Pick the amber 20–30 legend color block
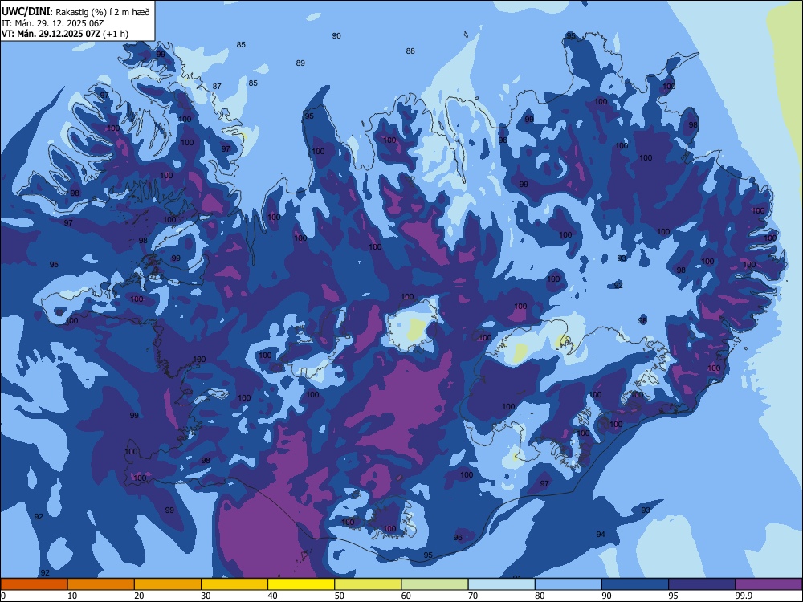Screen dimensions: 803x602 coord(168,584)
